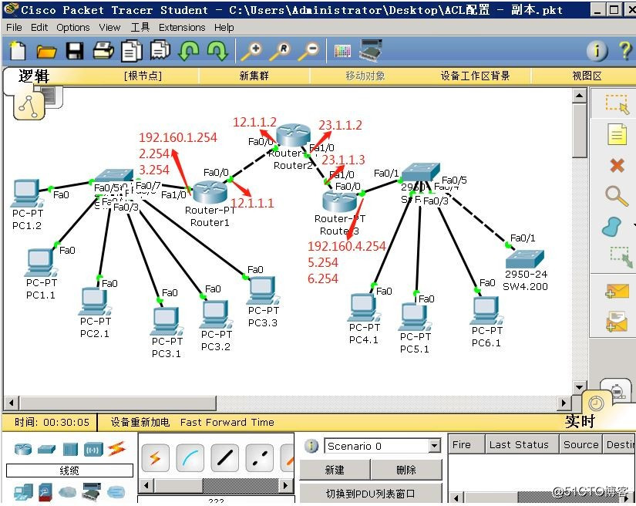Screen dimensions: 636x506
Task: Click the Redo green arrow icon
Action: click(217, 51)
